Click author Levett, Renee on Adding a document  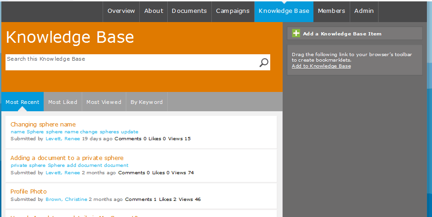[63, 172]
